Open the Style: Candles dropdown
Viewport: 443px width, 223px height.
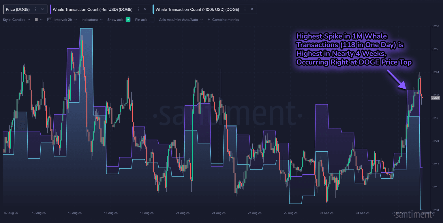(16, 20)
